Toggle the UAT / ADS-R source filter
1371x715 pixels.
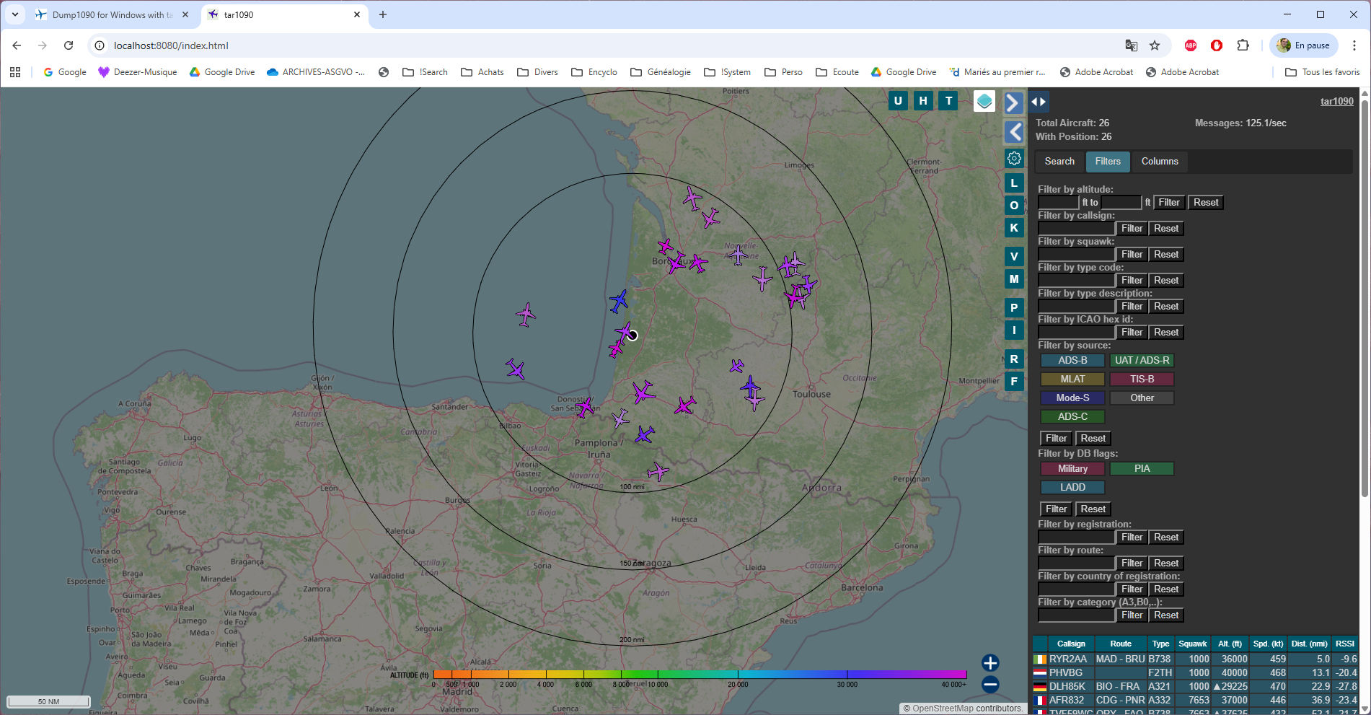click(x=1142, y=361)
